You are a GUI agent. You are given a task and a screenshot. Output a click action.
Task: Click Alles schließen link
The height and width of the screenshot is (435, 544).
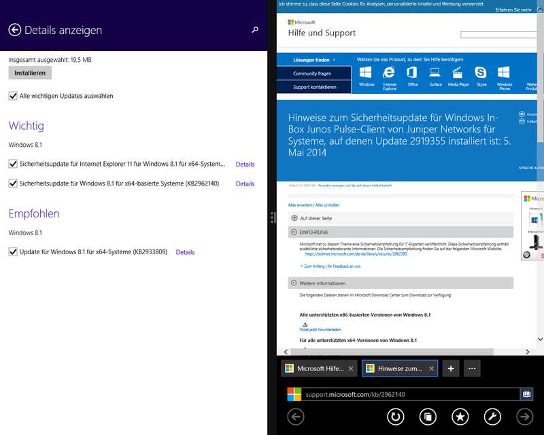coord(327,205)
